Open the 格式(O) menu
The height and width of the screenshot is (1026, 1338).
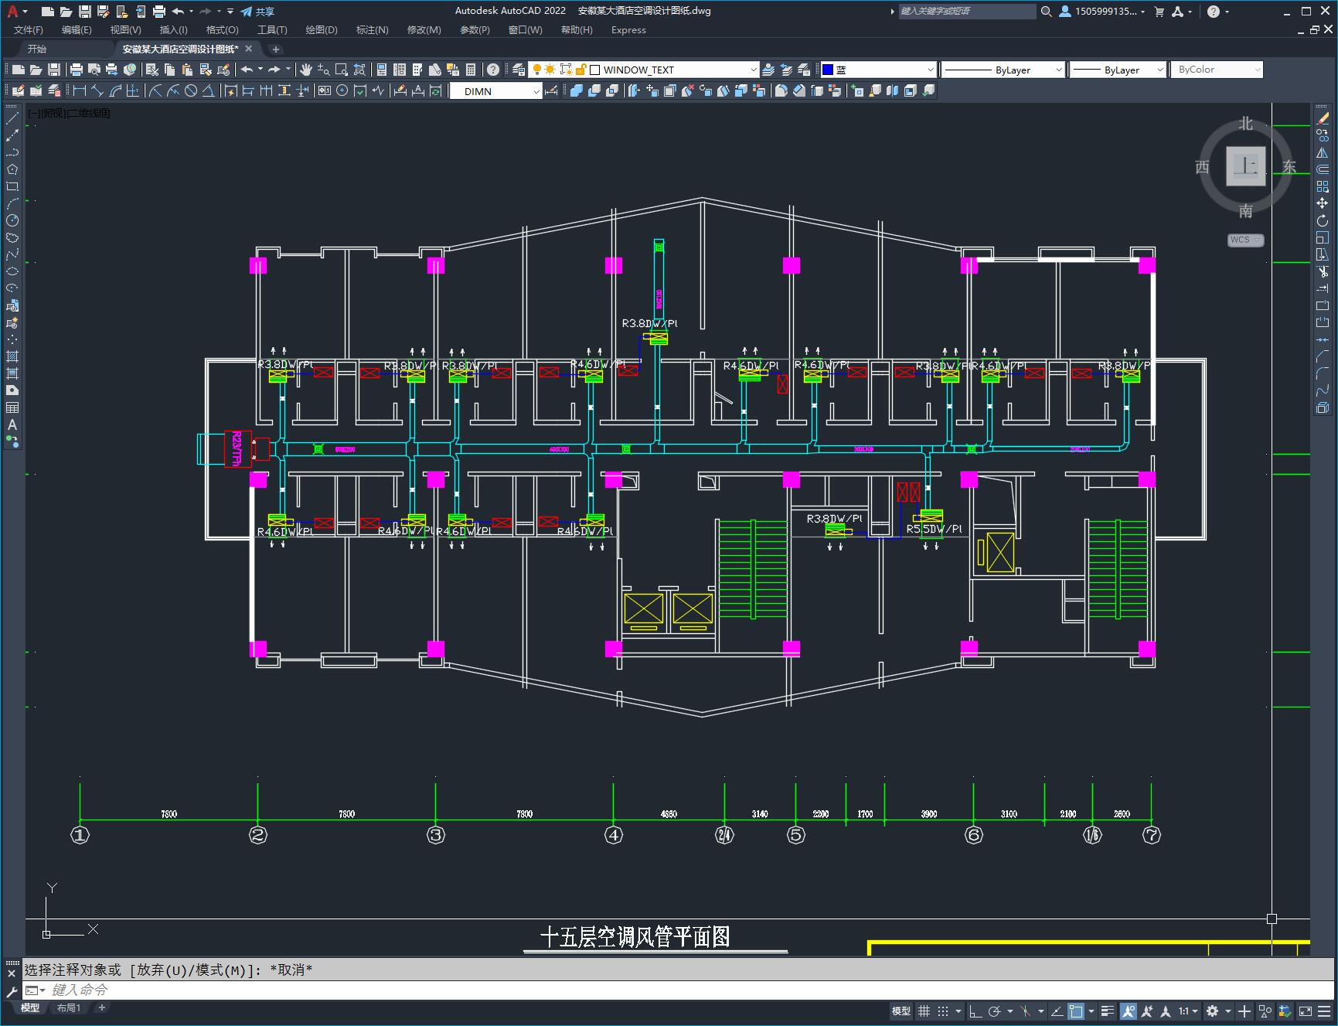click(x=223, y=30)
